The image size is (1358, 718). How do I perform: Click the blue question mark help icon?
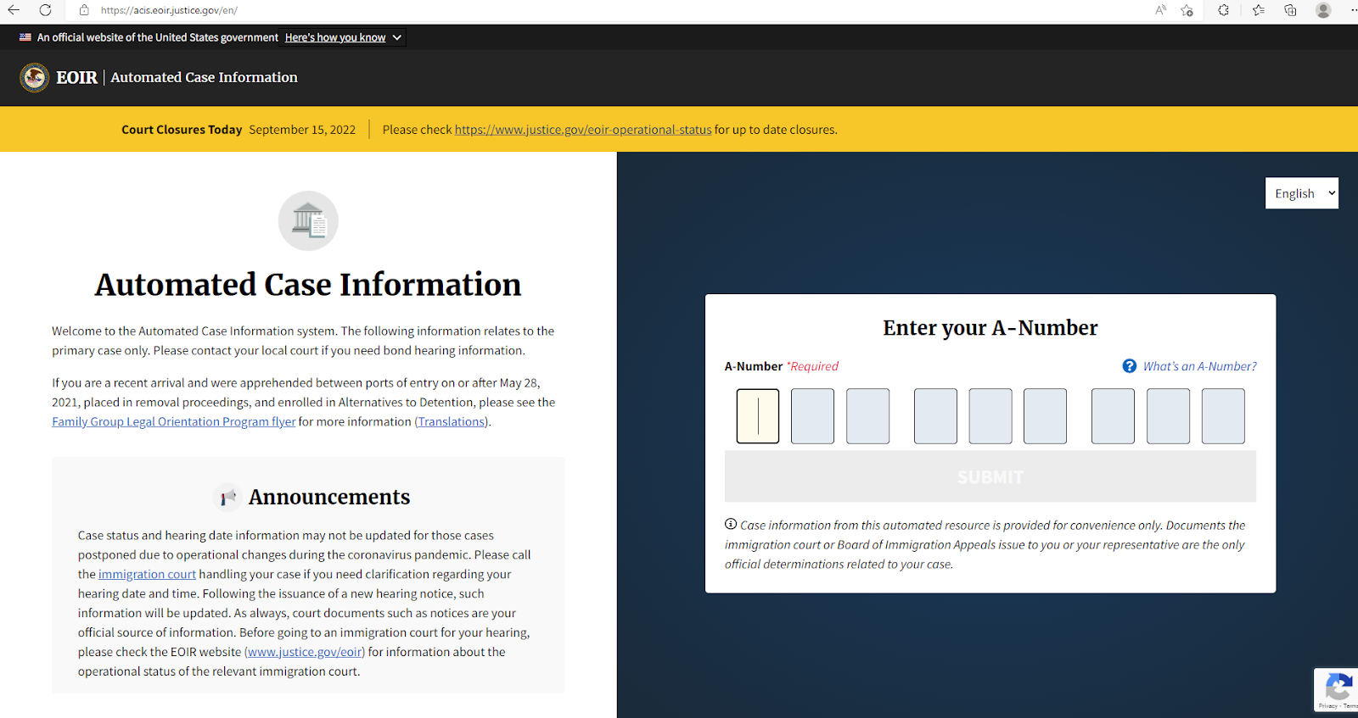(x=1129, y=366)
